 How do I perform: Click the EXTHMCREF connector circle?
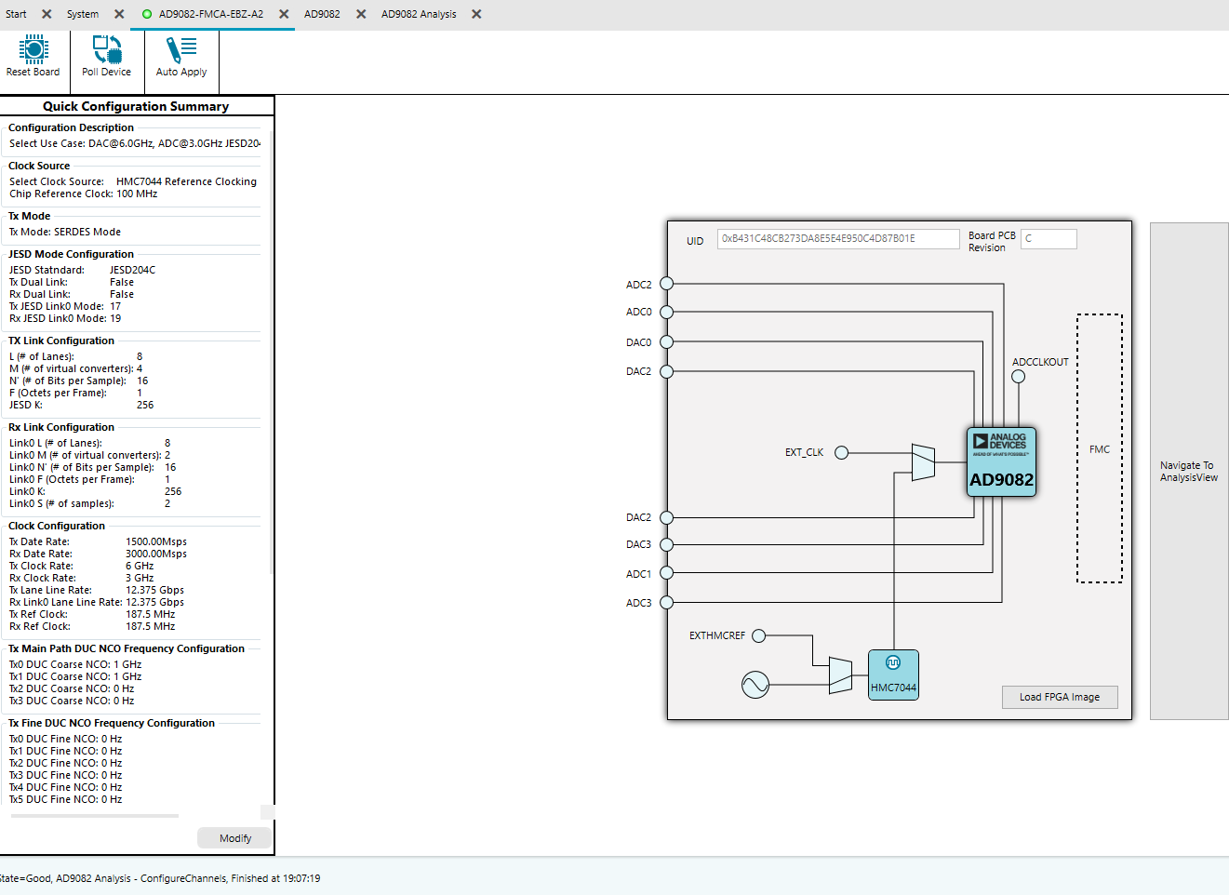(758, 636)
